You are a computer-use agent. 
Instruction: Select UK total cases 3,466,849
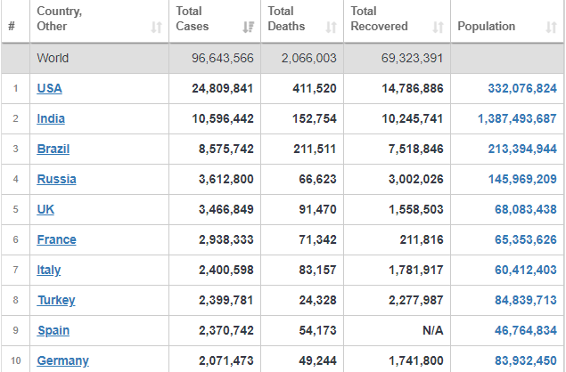(226, 209)
